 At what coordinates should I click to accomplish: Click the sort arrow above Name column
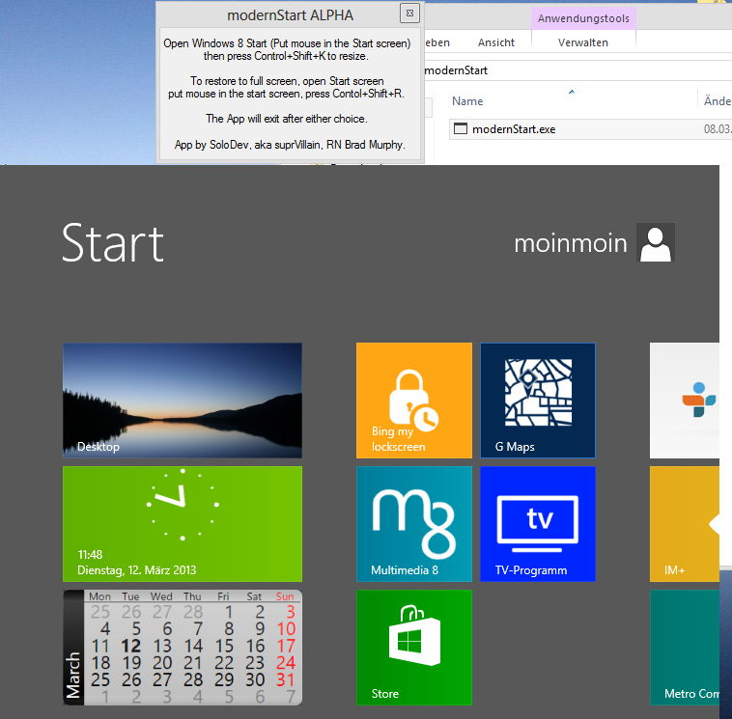[572, 92]
